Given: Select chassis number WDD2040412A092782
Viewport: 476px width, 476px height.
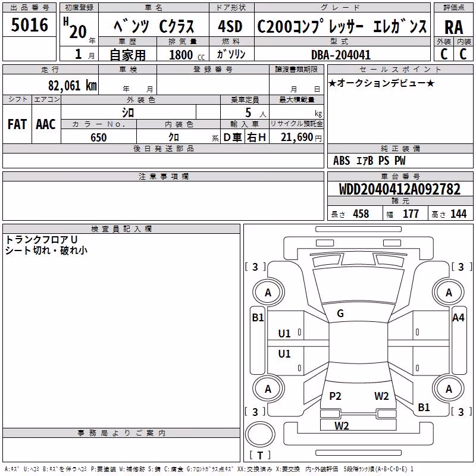Looking at the screenshot, I should point(399,189).
